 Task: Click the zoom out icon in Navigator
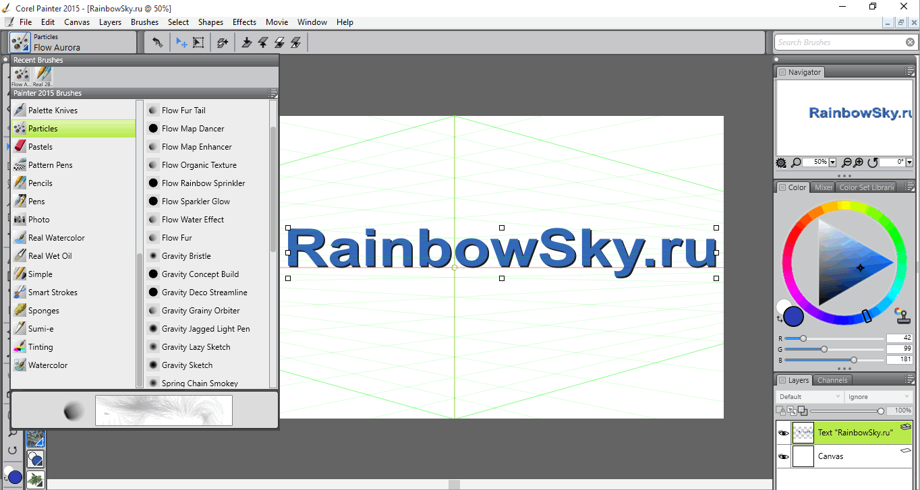pyautogui.click(x=846, y=162)
